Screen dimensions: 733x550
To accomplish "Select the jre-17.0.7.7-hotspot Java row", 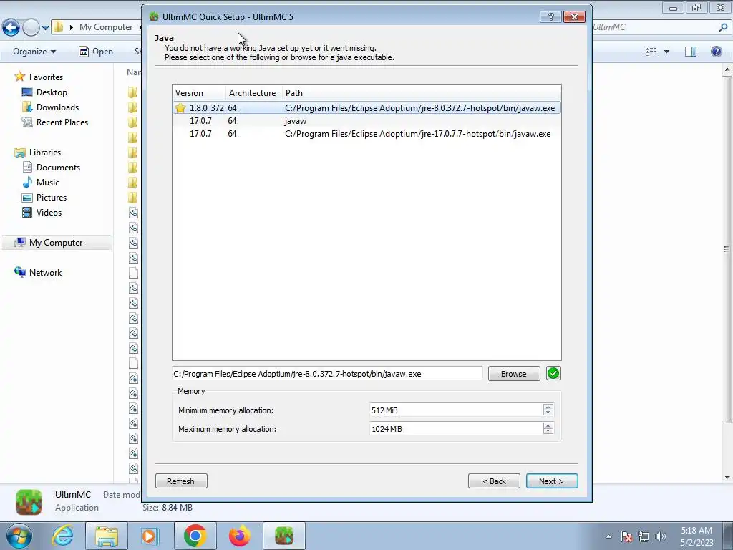I will tap(366, 134).
